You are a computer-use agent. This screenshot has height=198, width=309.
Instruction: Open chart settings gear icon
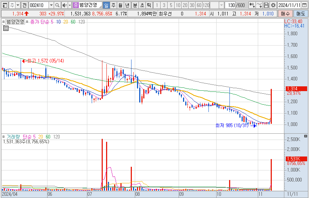click(273, 5)
